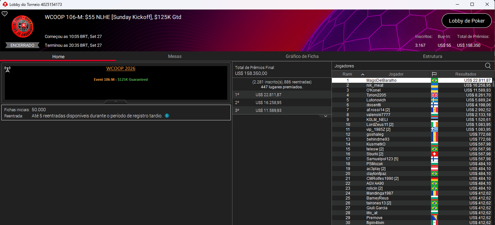Add tournament to favorites with heart icon

point(5,14)
